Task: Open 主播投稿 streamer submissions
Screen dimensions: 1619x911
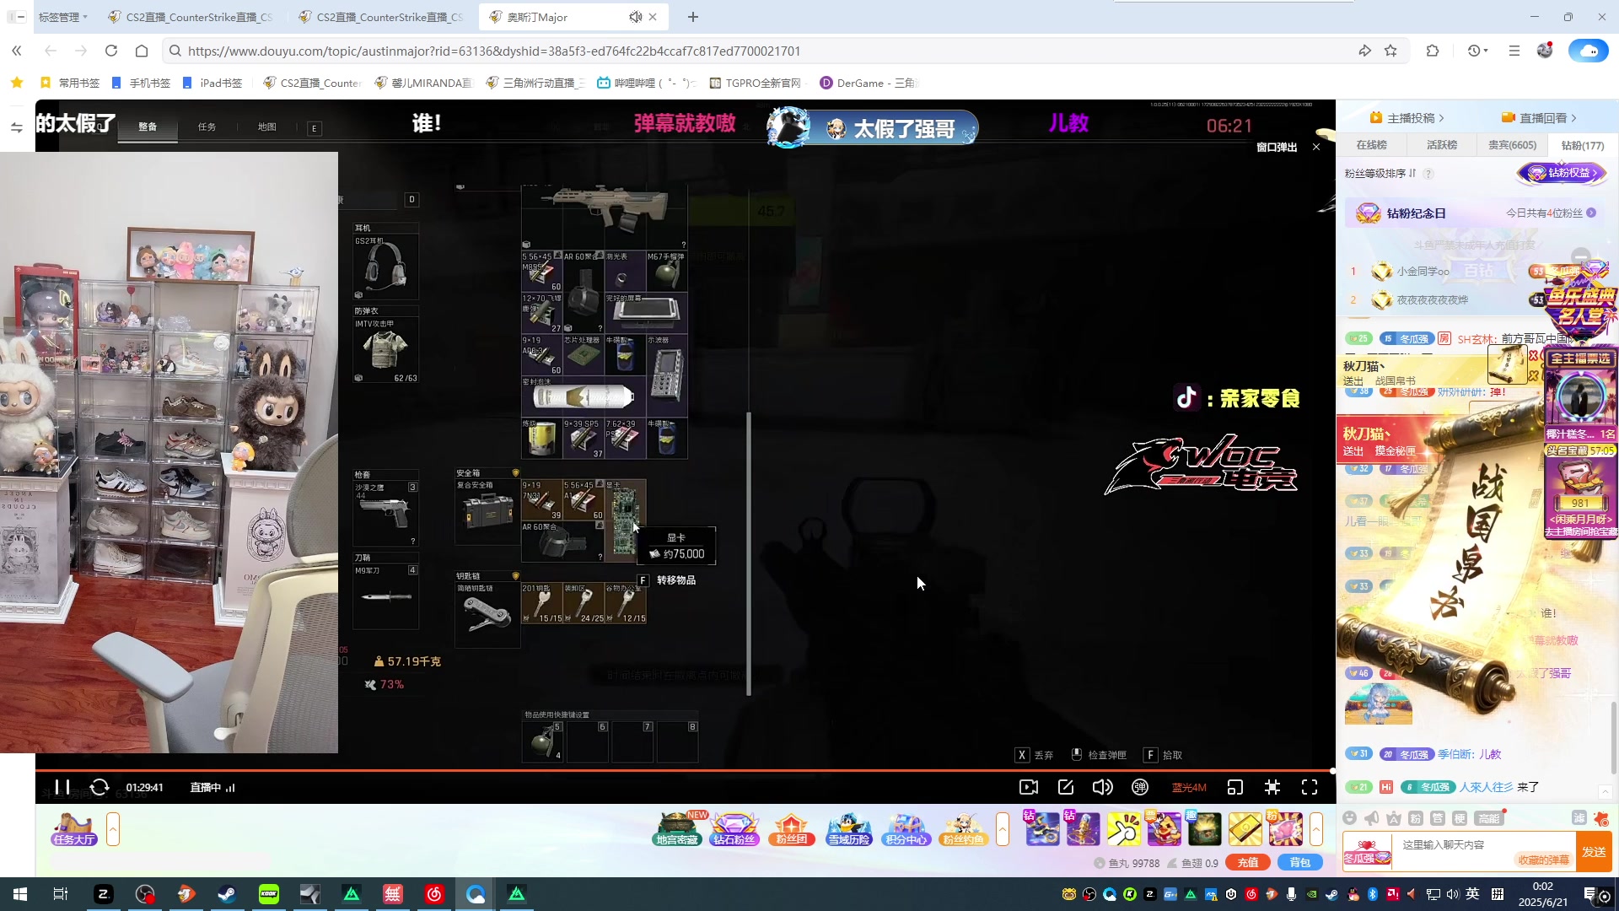Action: pos(1407,118)
